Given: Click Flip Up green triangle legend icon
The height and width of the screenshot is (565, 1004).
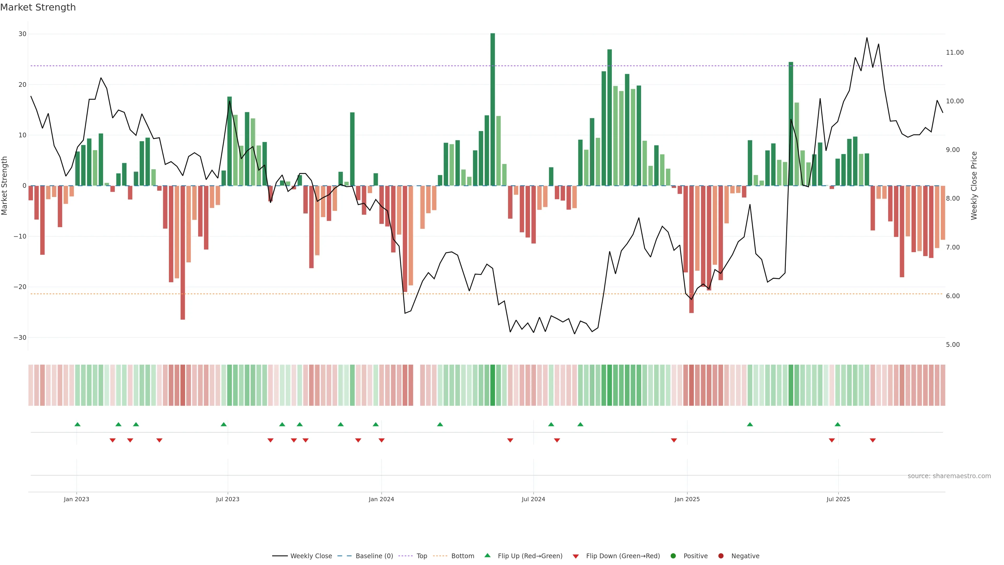Looking at the screenshot, I should tap(487, 556).
